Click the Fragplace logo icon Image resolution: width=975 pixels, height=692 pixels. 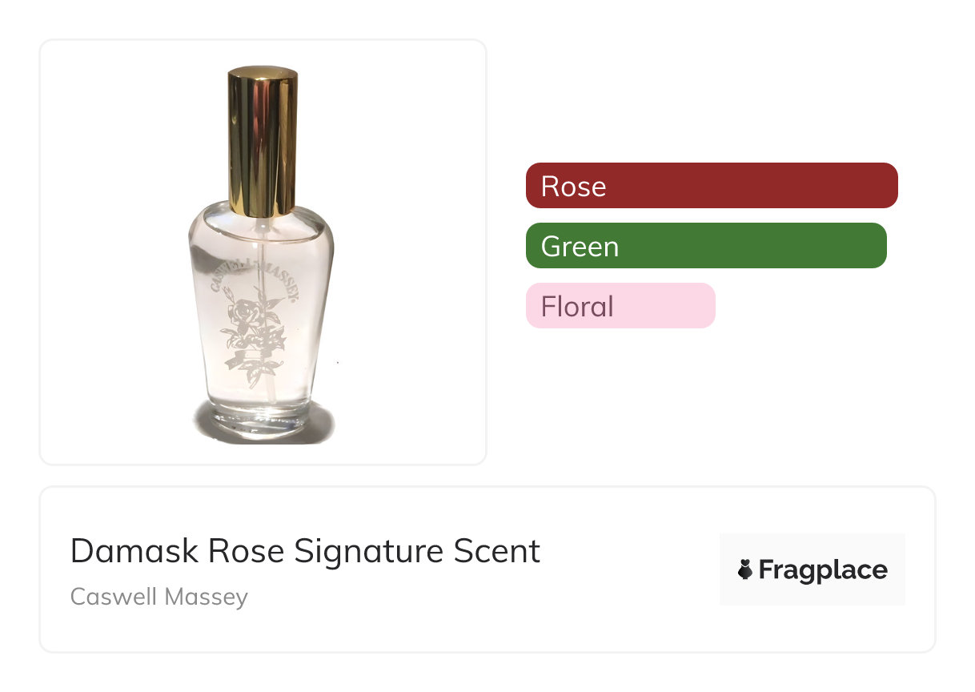745,570
